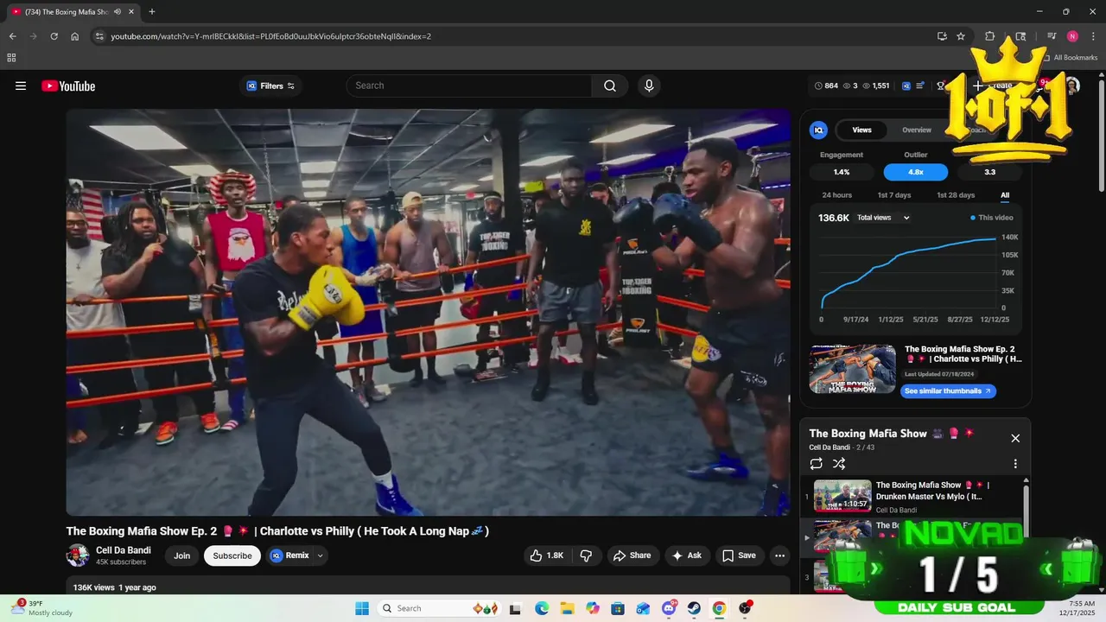
Task: Close The Boxing Mafia Show playlist panel
Action: [1015, 438]
